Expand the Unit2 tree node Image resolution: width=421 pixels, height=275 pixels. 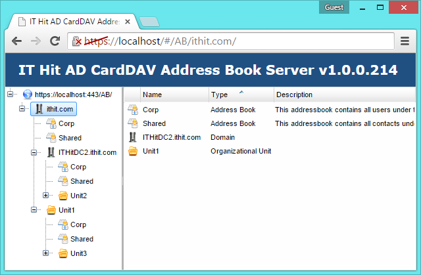45,195
